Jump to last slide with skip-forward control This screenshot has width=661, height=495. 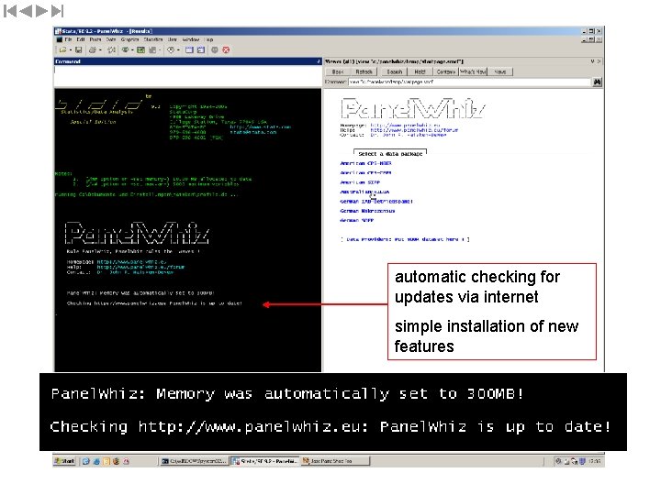click(x=57, y=11)
